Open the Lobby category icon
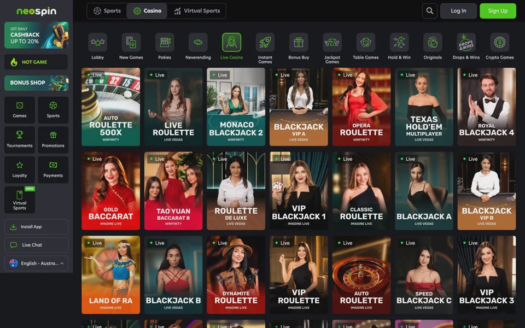Image resolution: width=525 pixels, height=328 pixels. [x=97, y=42]
